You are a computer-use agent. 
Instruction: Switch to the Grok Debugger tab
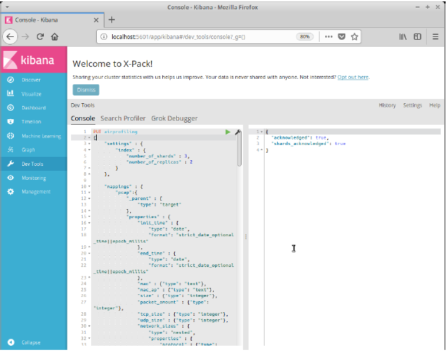click(x=174, y=119)
